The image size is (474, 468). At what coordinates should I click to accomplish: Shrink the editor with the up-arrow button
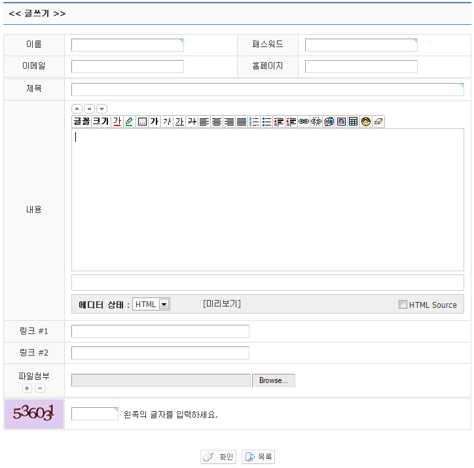coord(77,109)
